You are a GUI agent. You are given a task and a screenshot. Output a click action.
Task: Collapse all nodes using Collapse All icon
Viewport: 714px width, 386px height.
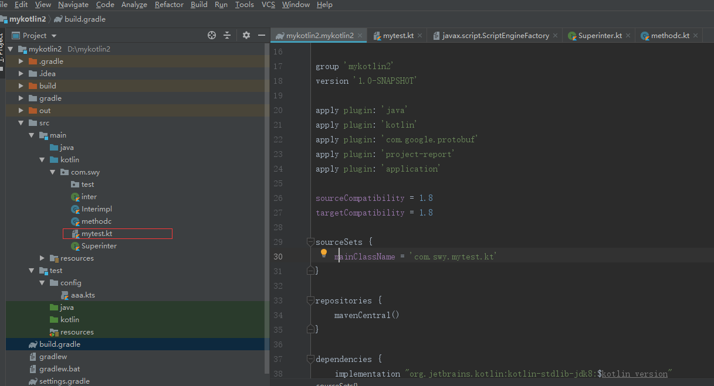point(229,35)
